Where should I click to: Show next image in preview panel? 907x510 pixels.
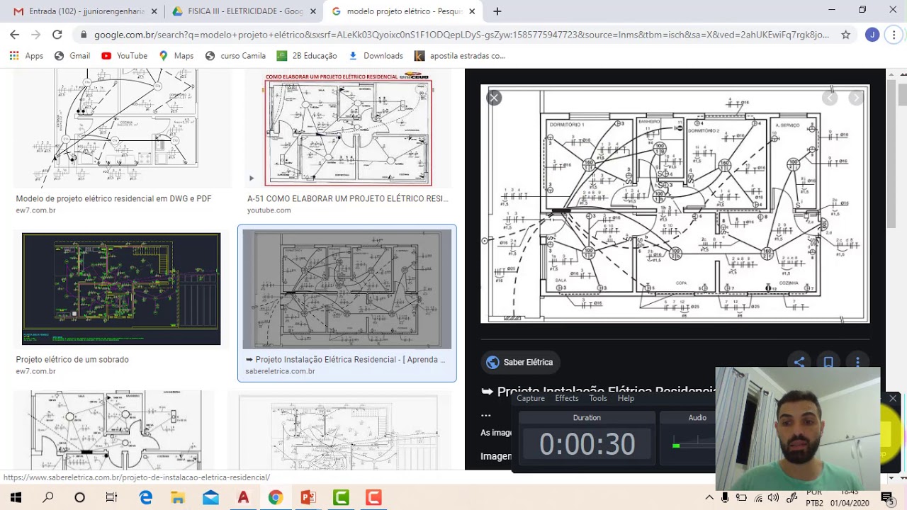coord(857,98)
